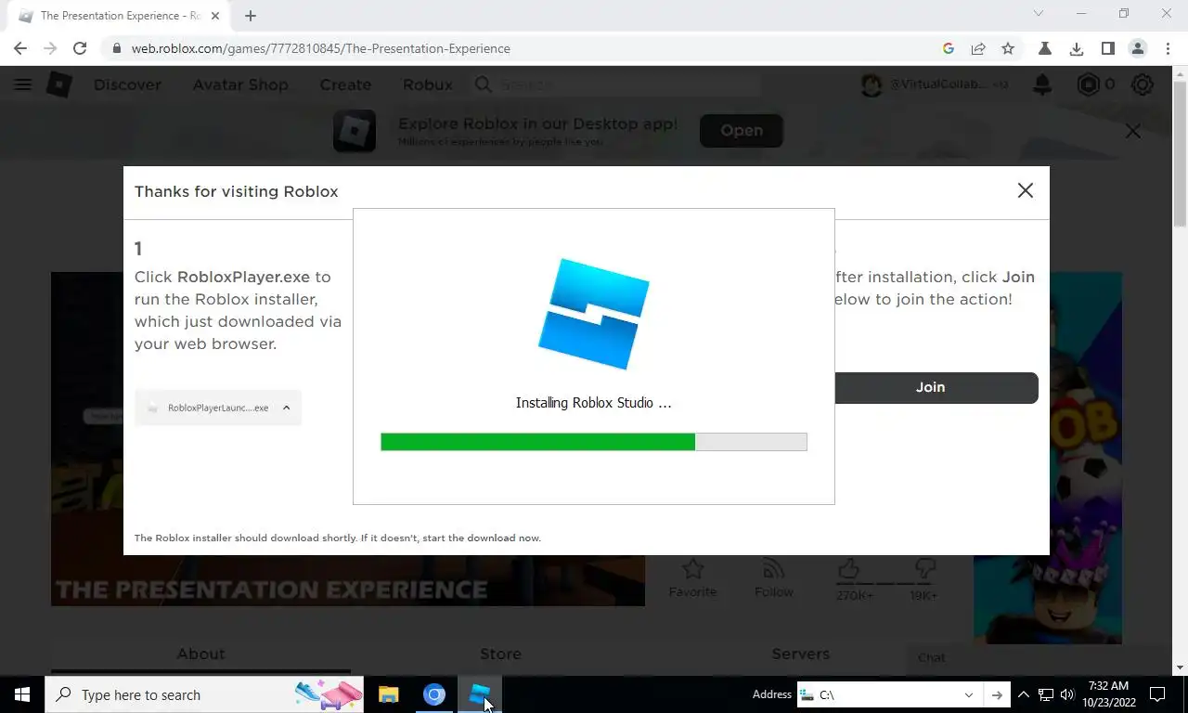Click Windows taskbar search box

[x=204, y=694]
